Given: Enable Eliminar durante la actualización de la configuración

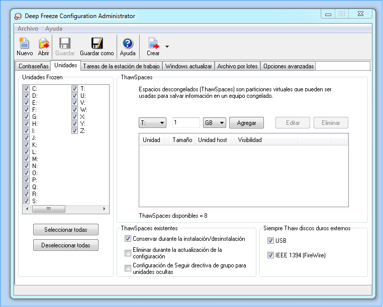Looking at the screenshot, I should point(128,253).
